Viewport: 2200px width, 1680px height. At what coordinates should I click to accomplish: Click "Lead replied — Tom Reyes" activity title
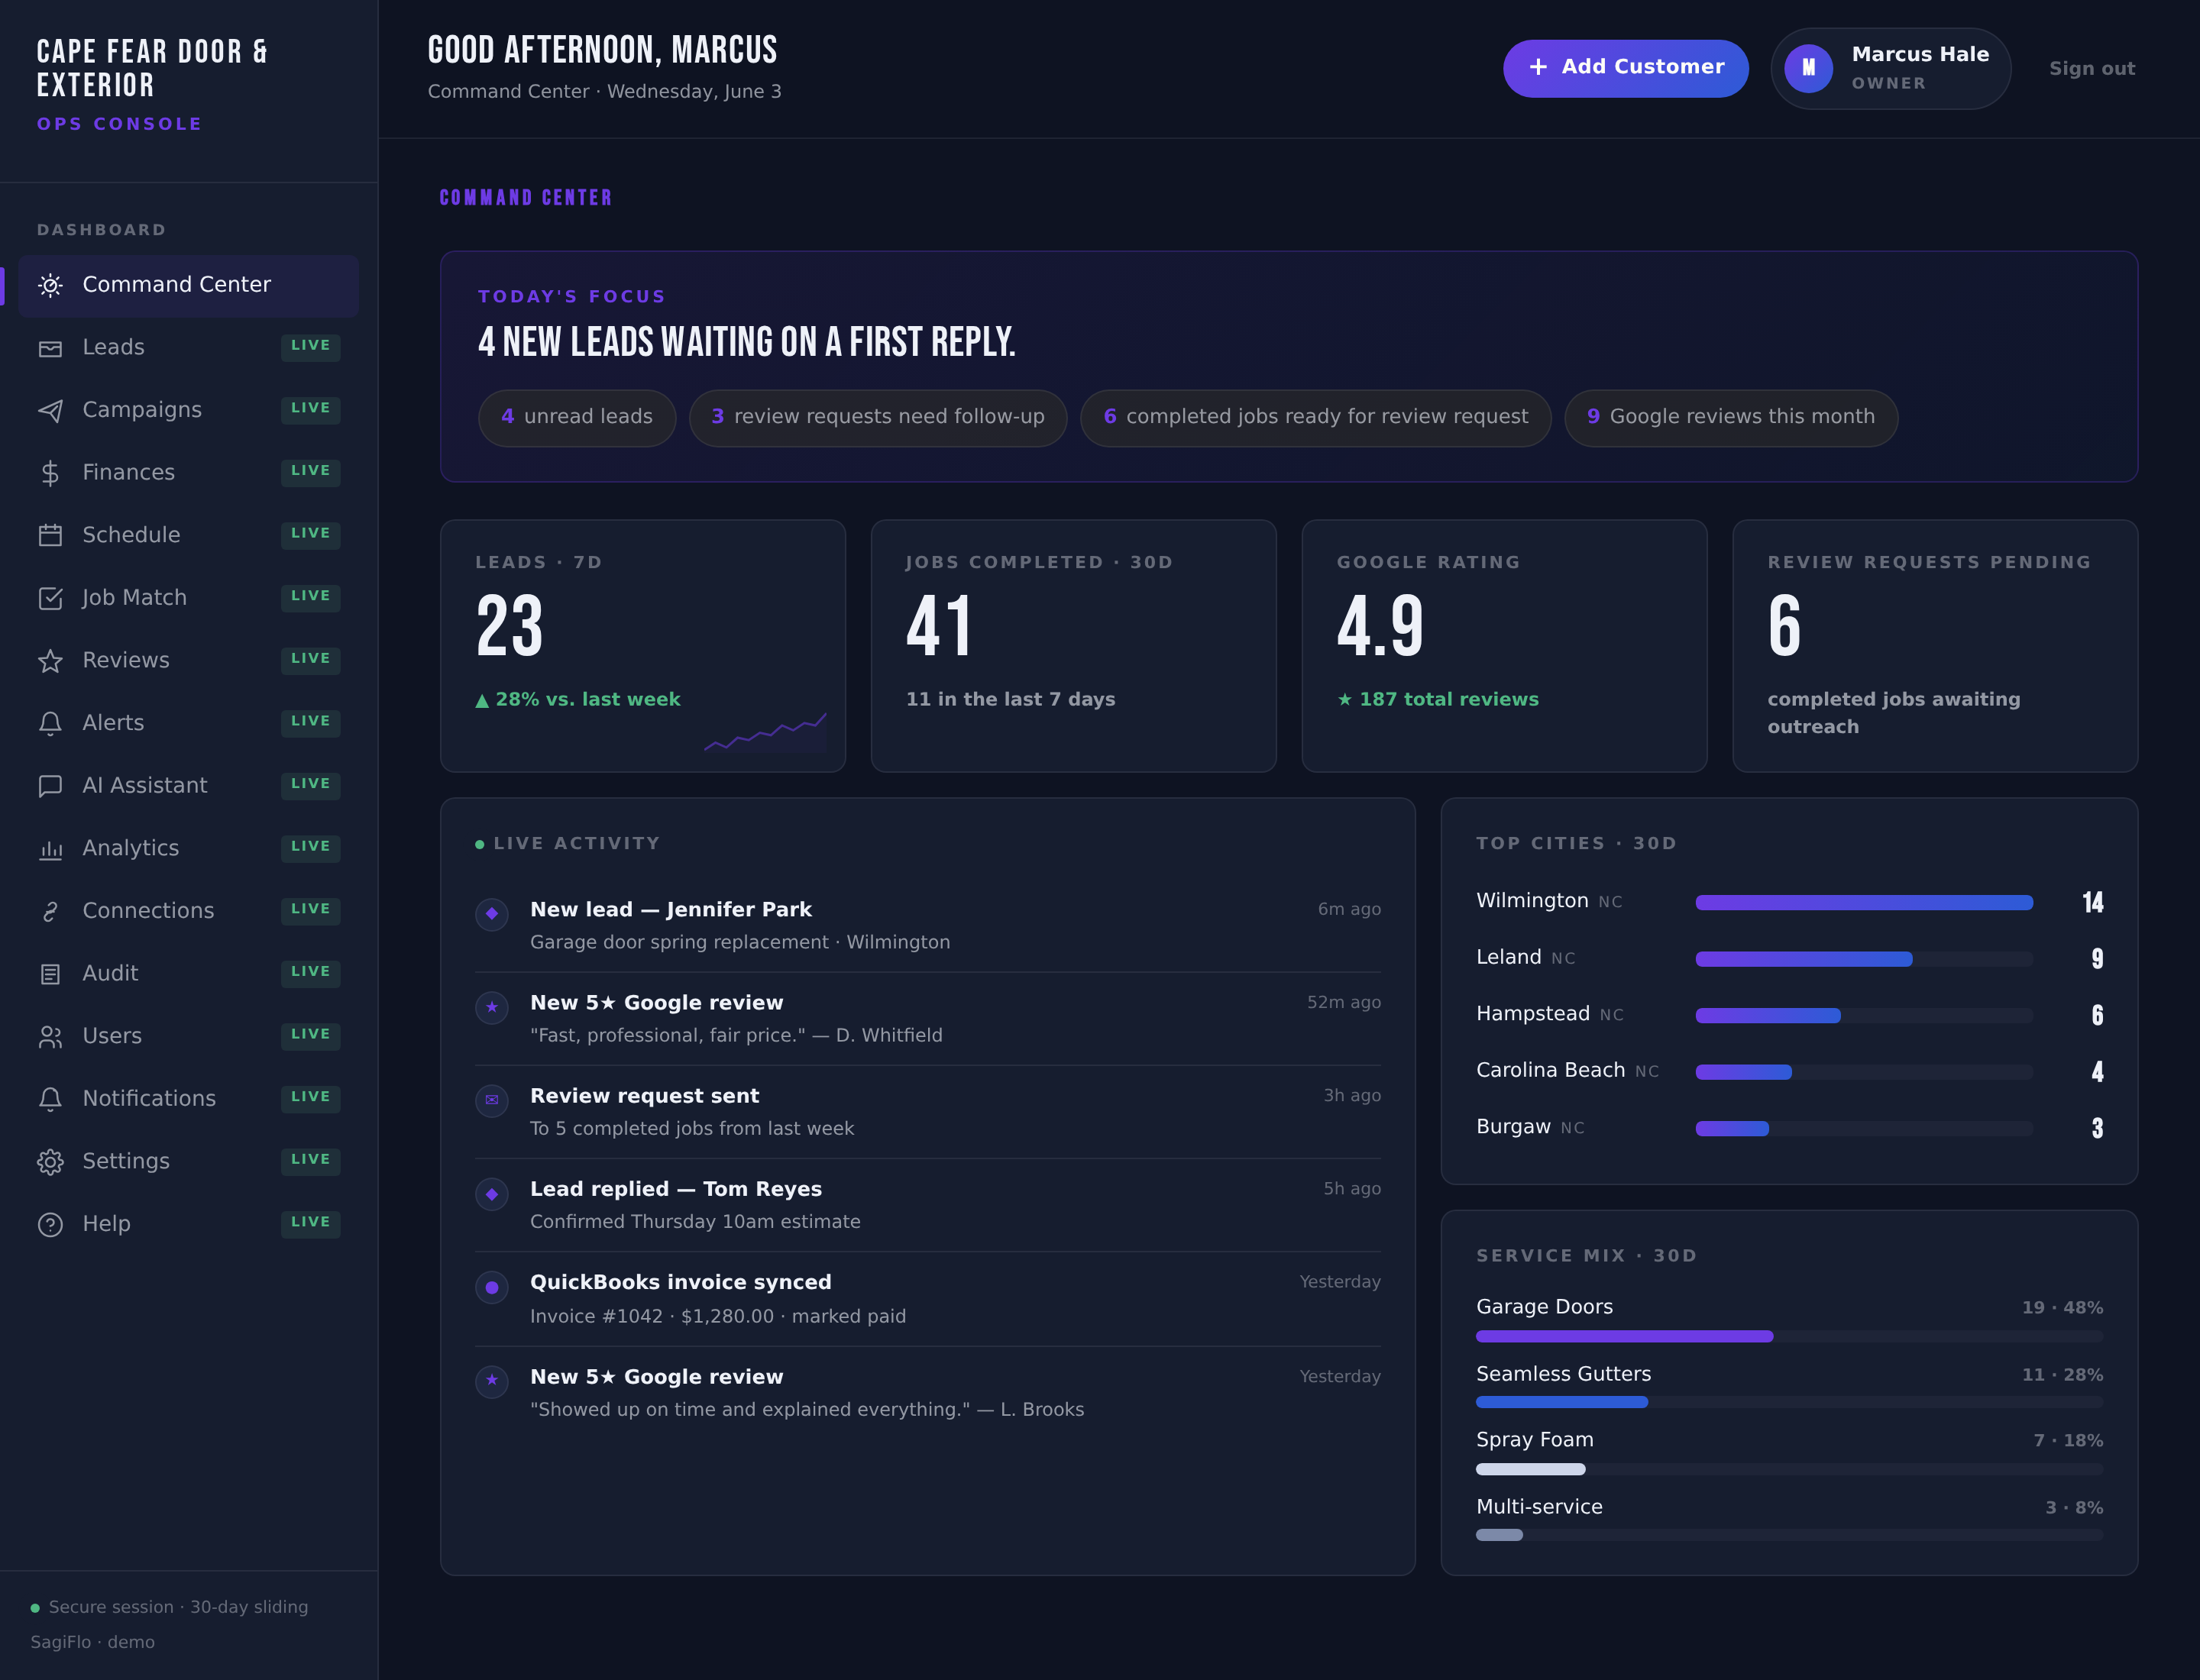(x=675, y=1189)
